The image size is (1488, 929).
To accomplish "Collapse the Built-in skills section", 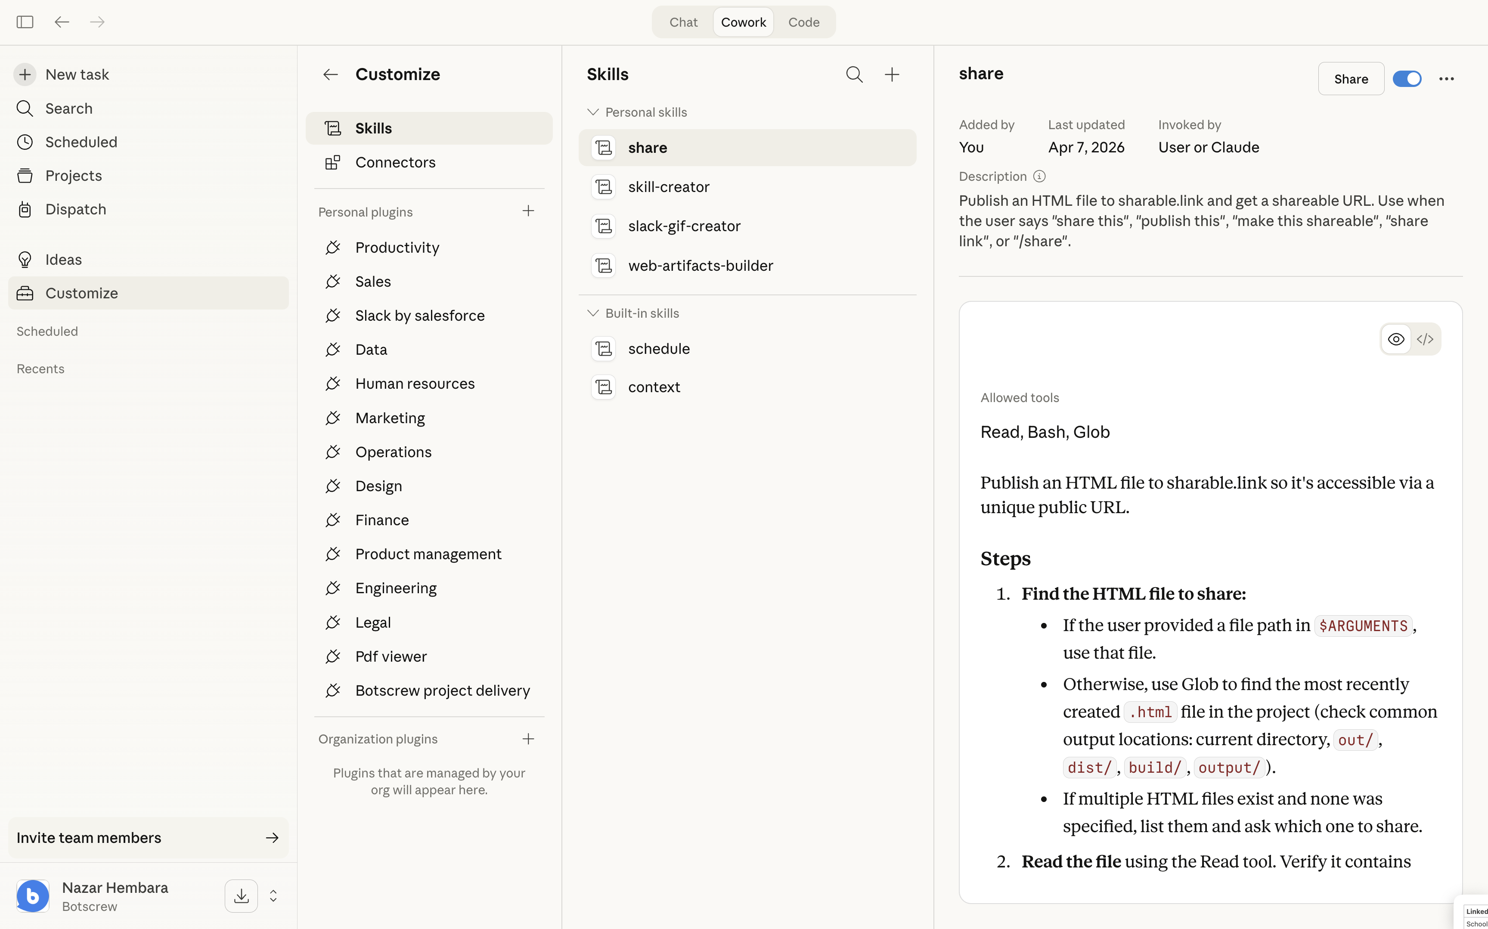I will [593, 313].
